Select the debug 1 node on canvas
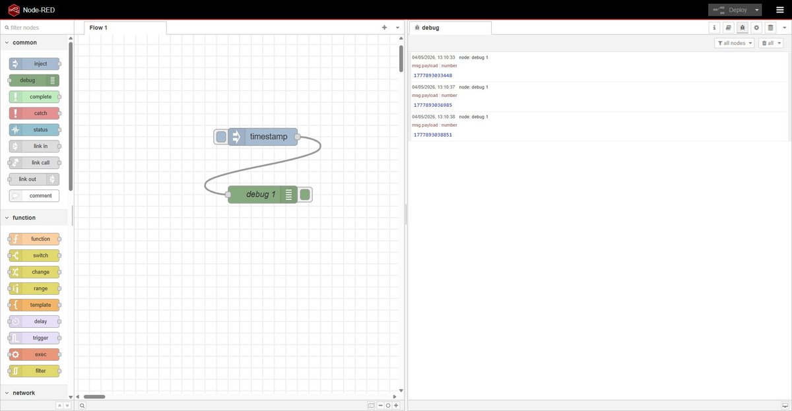Image resolution: width=792 pixels, height=411 pixels. (x=263, y=195)
